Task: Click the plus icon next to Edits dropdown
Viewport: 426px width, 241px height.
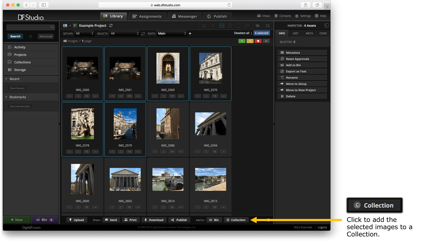Action: coord(190,34)
